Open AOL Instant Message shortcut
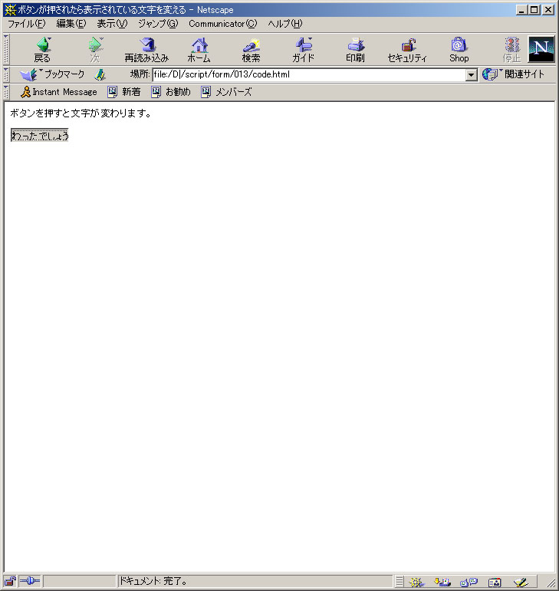 (x=58, y=92)
